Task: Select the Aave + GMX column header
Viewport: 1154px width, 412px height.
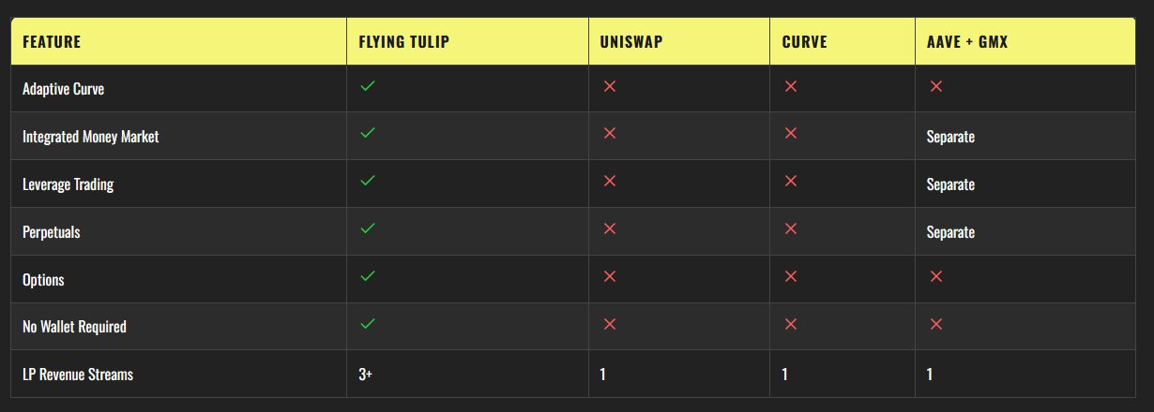Action: click(x=967, y=42)
